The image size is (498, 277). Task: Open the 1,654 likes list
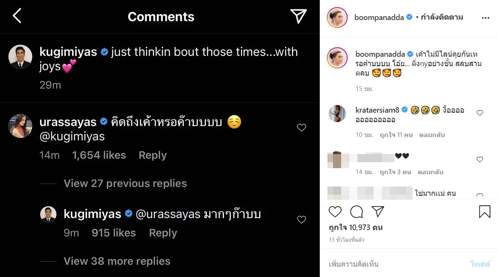pos(99,155)
